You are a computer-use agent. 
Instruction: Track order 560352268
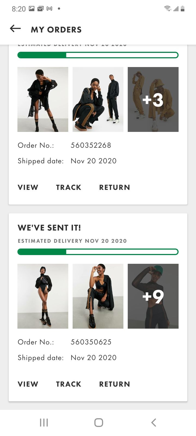pyautogui.click(x=69, y=187)
